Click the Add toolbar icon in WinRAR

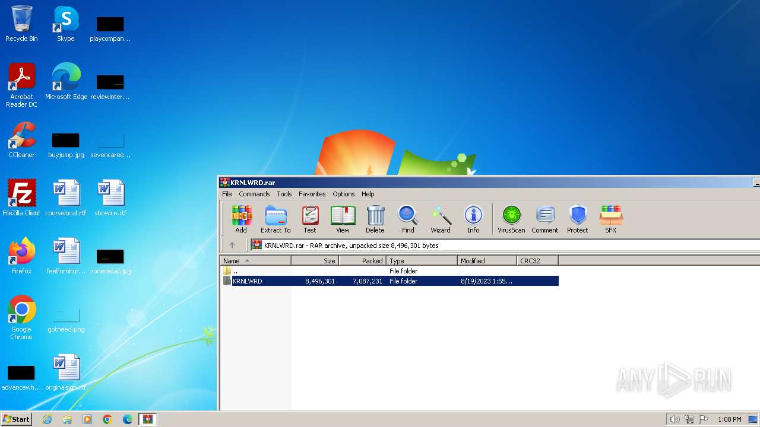pyautogui.click(x=241, y=219)
